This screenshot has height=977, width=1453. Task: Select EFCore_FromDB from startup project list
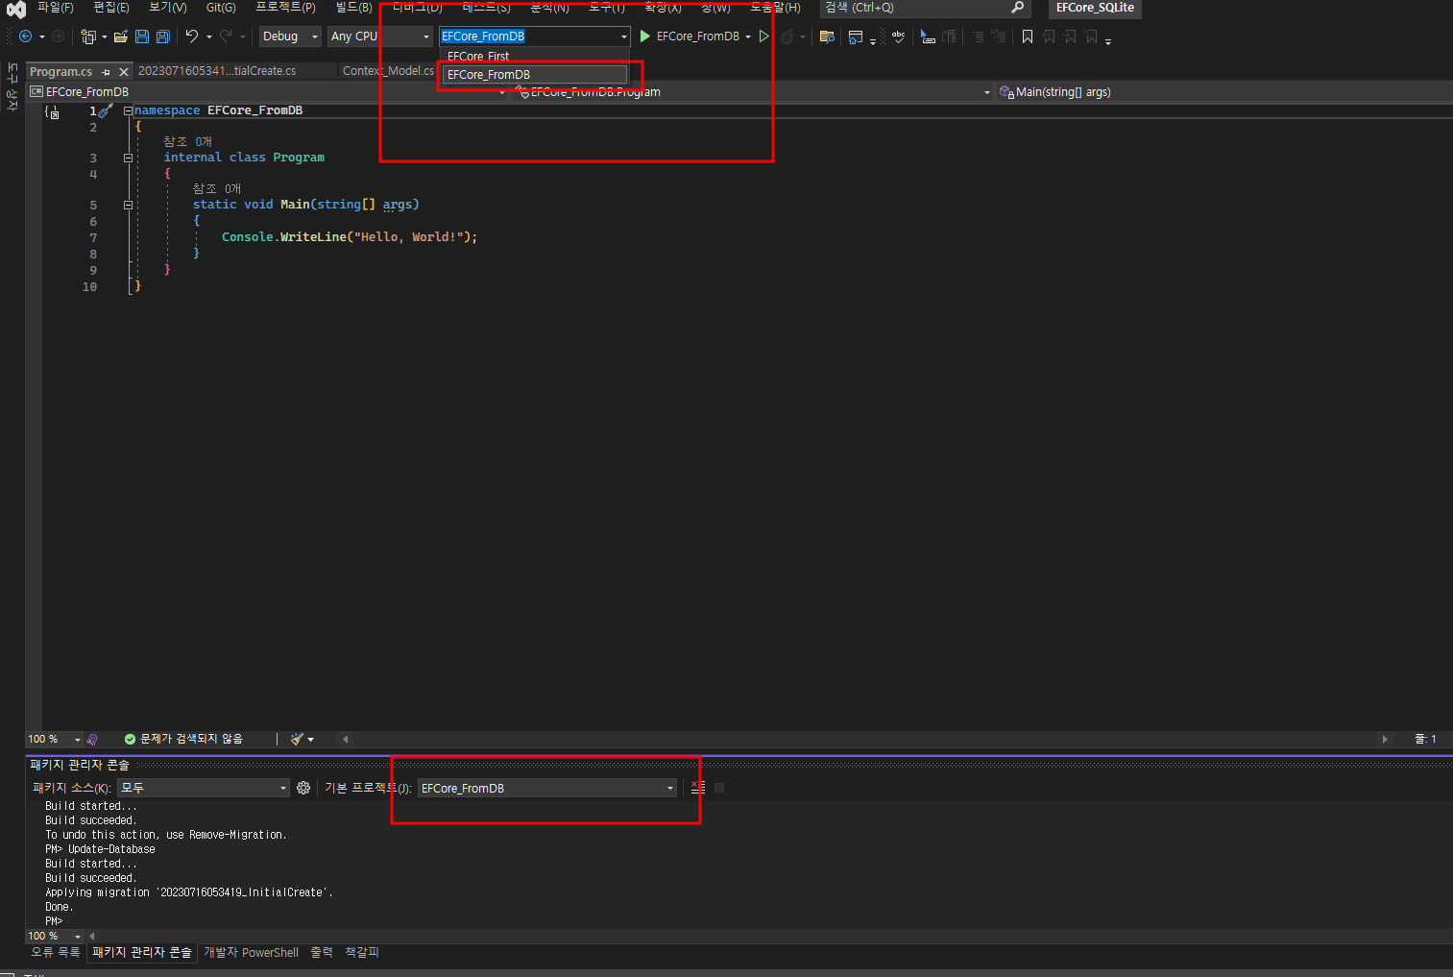[x=535, y=74]
